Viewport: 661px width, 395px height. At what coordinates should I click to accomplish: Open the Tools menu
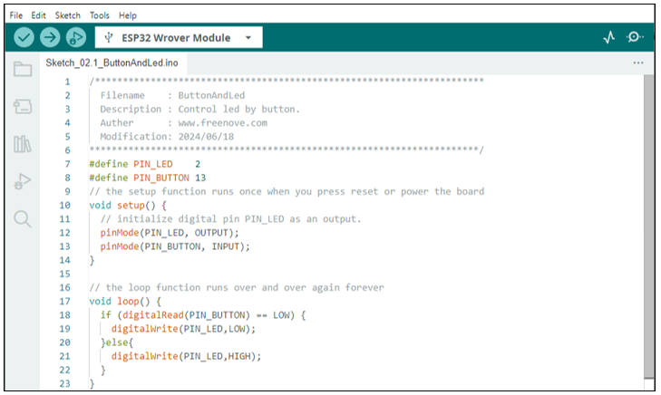[x=100, y=15]
